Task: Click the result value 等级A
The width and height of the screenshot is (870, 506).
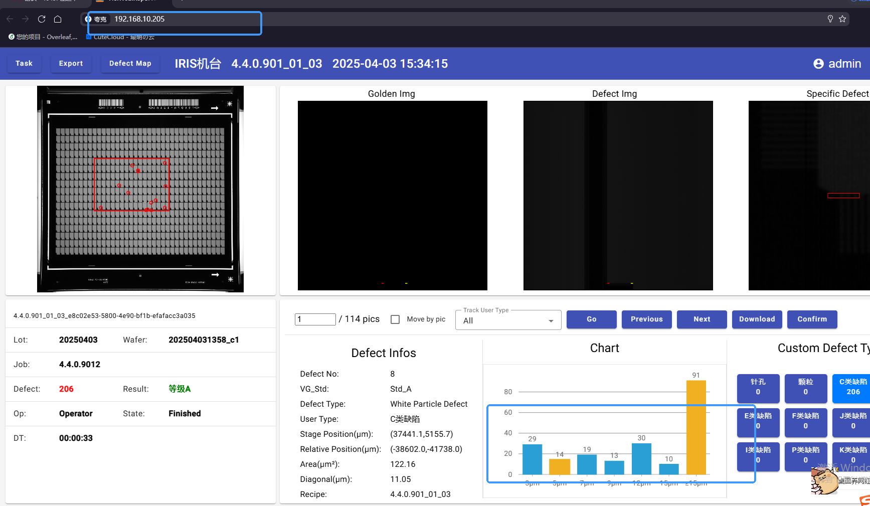Action: [180, 389]
